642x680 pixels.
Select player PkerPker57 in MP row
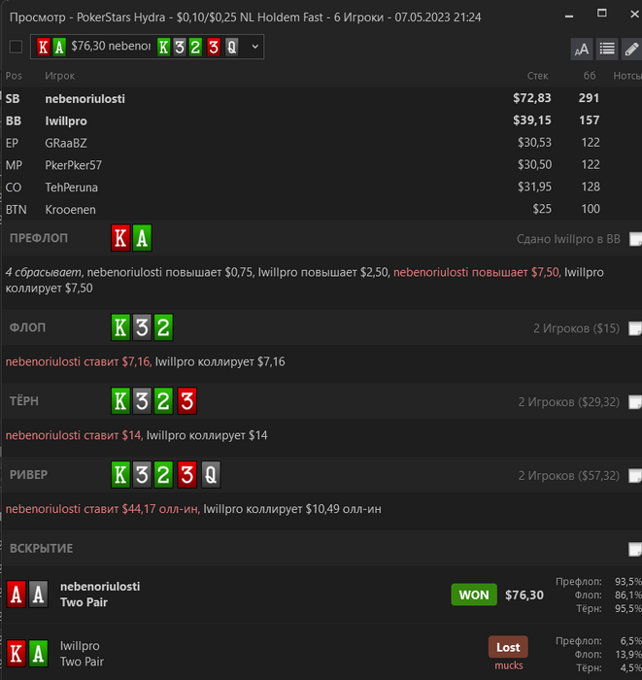(x=73, y=165)
